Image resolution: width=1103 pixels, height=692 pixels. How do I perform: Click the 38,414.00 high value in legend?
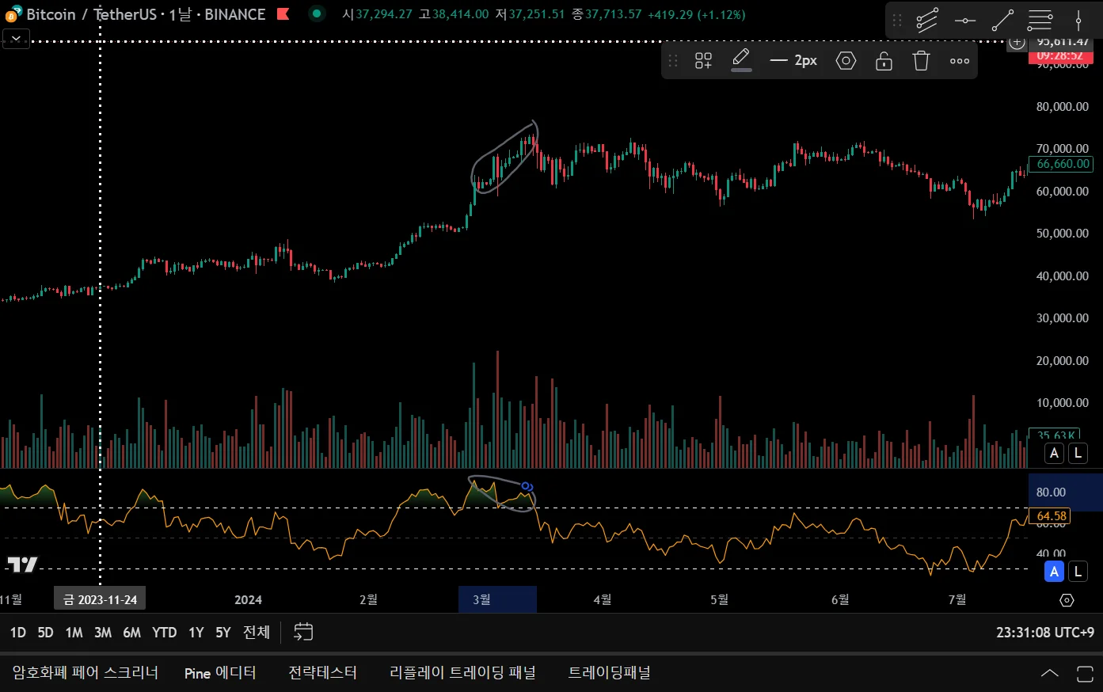pos(460,14)
